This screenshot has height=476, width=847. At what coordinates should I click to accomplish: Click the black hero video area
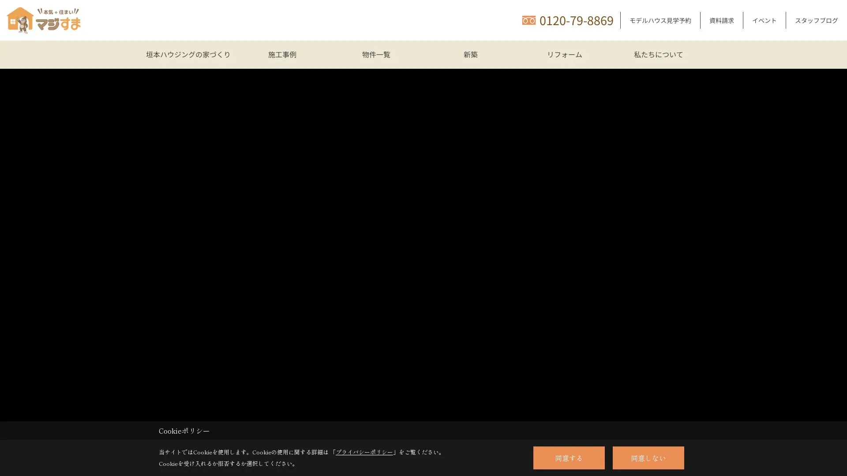click(x=423, y=245)
